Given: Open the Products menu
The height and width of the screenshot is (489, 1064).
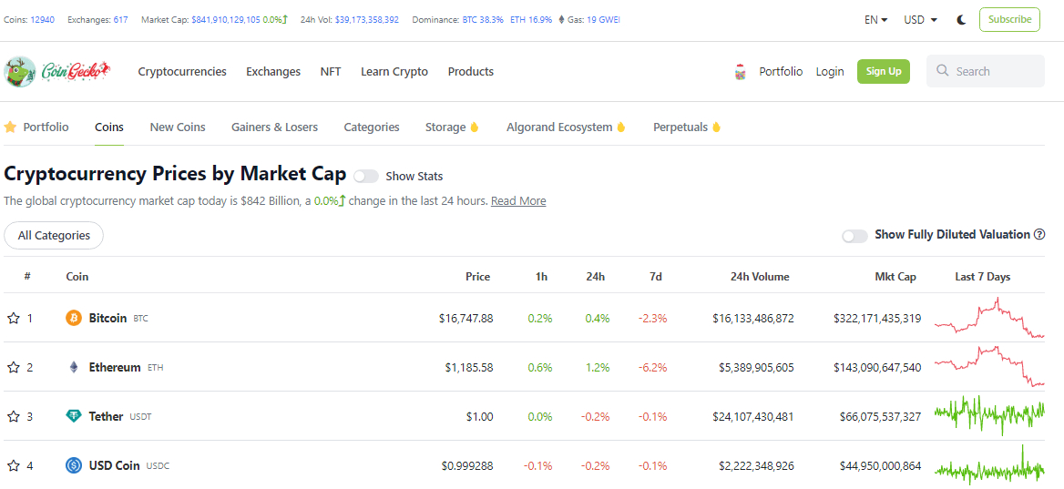Looking at the screenshot, I should tap(471, 71).
